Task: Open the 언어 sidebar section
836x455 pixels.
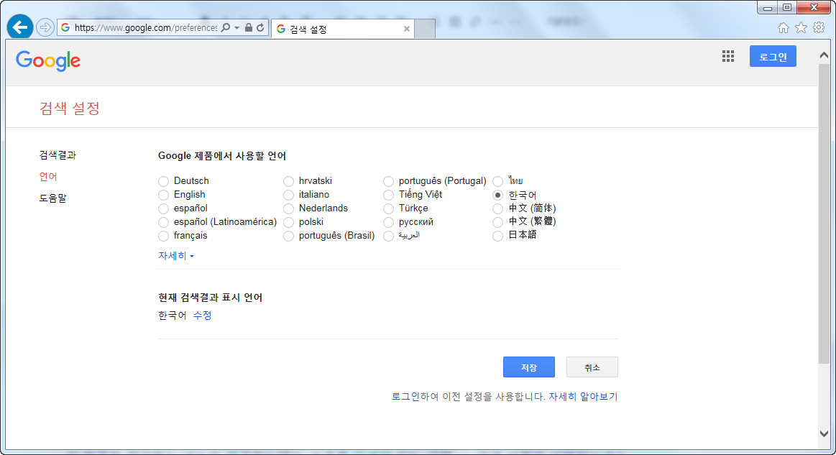Action: pyautogui.click(x=48, y=177)
